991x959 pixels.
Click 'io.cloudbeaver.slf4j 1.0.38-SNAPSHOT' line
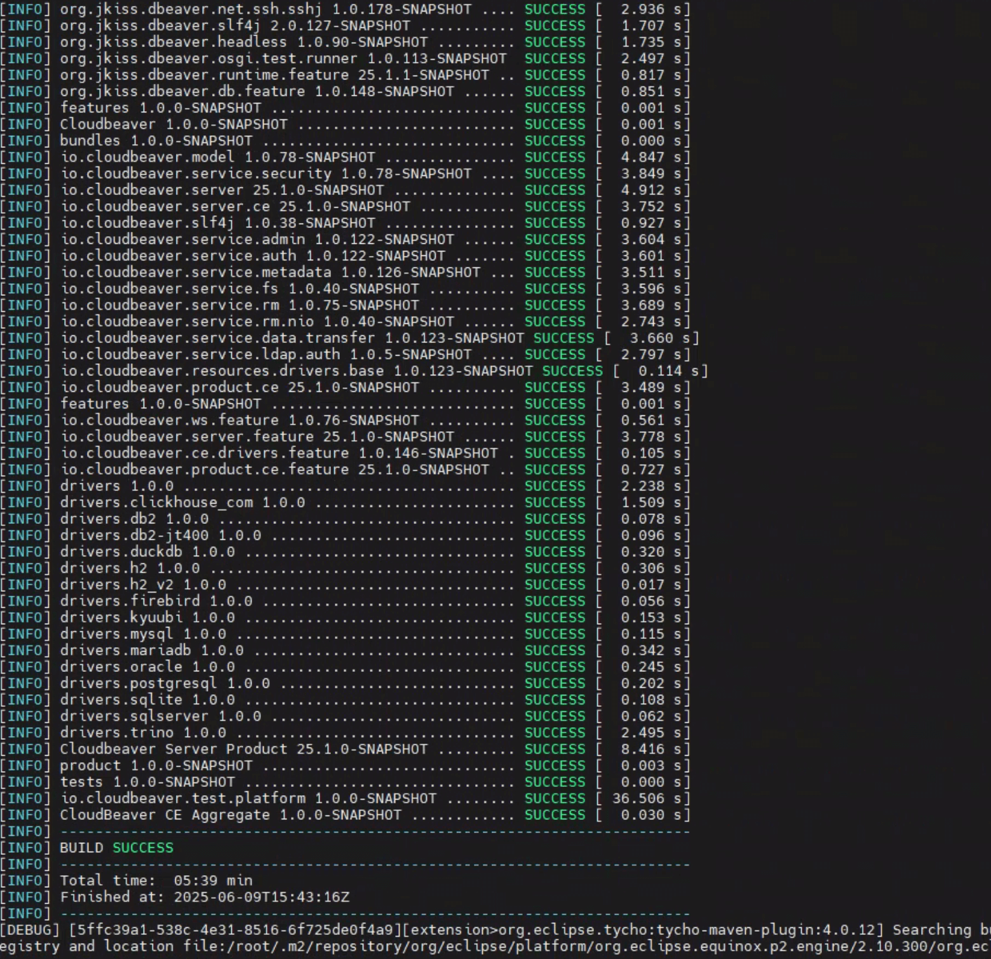(345, 223)
